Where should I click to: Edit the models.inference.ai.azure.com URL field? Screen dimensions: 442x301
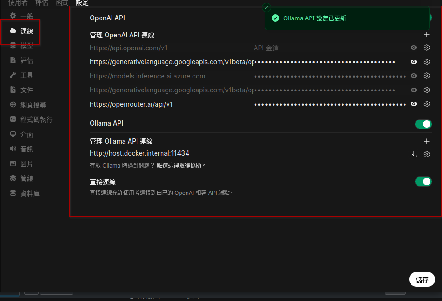(x=171, y=76)
